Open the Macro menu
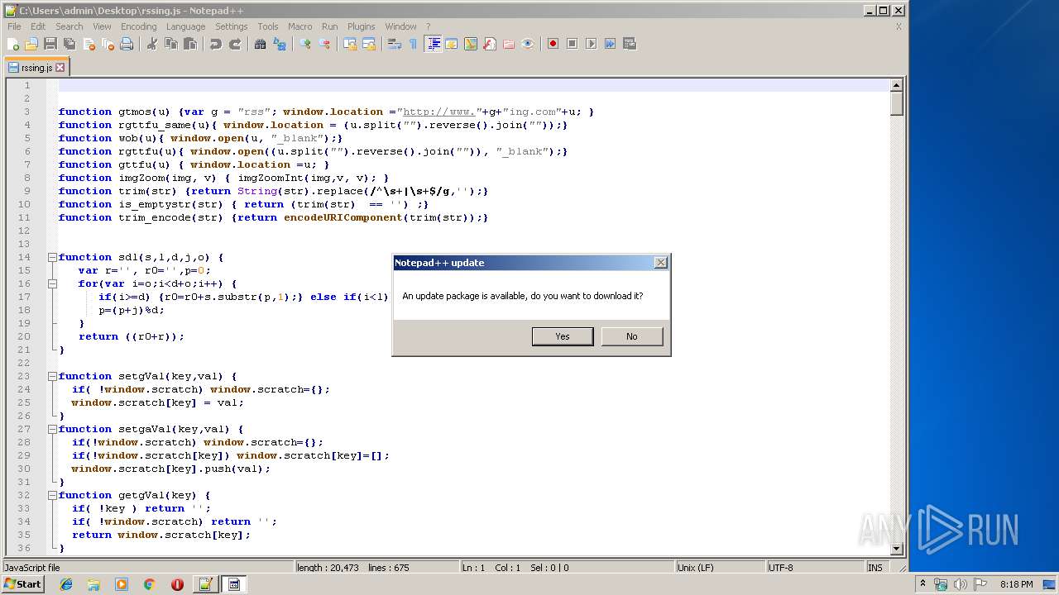This screenshot has height=595, width=1059. tap(299, 26)
